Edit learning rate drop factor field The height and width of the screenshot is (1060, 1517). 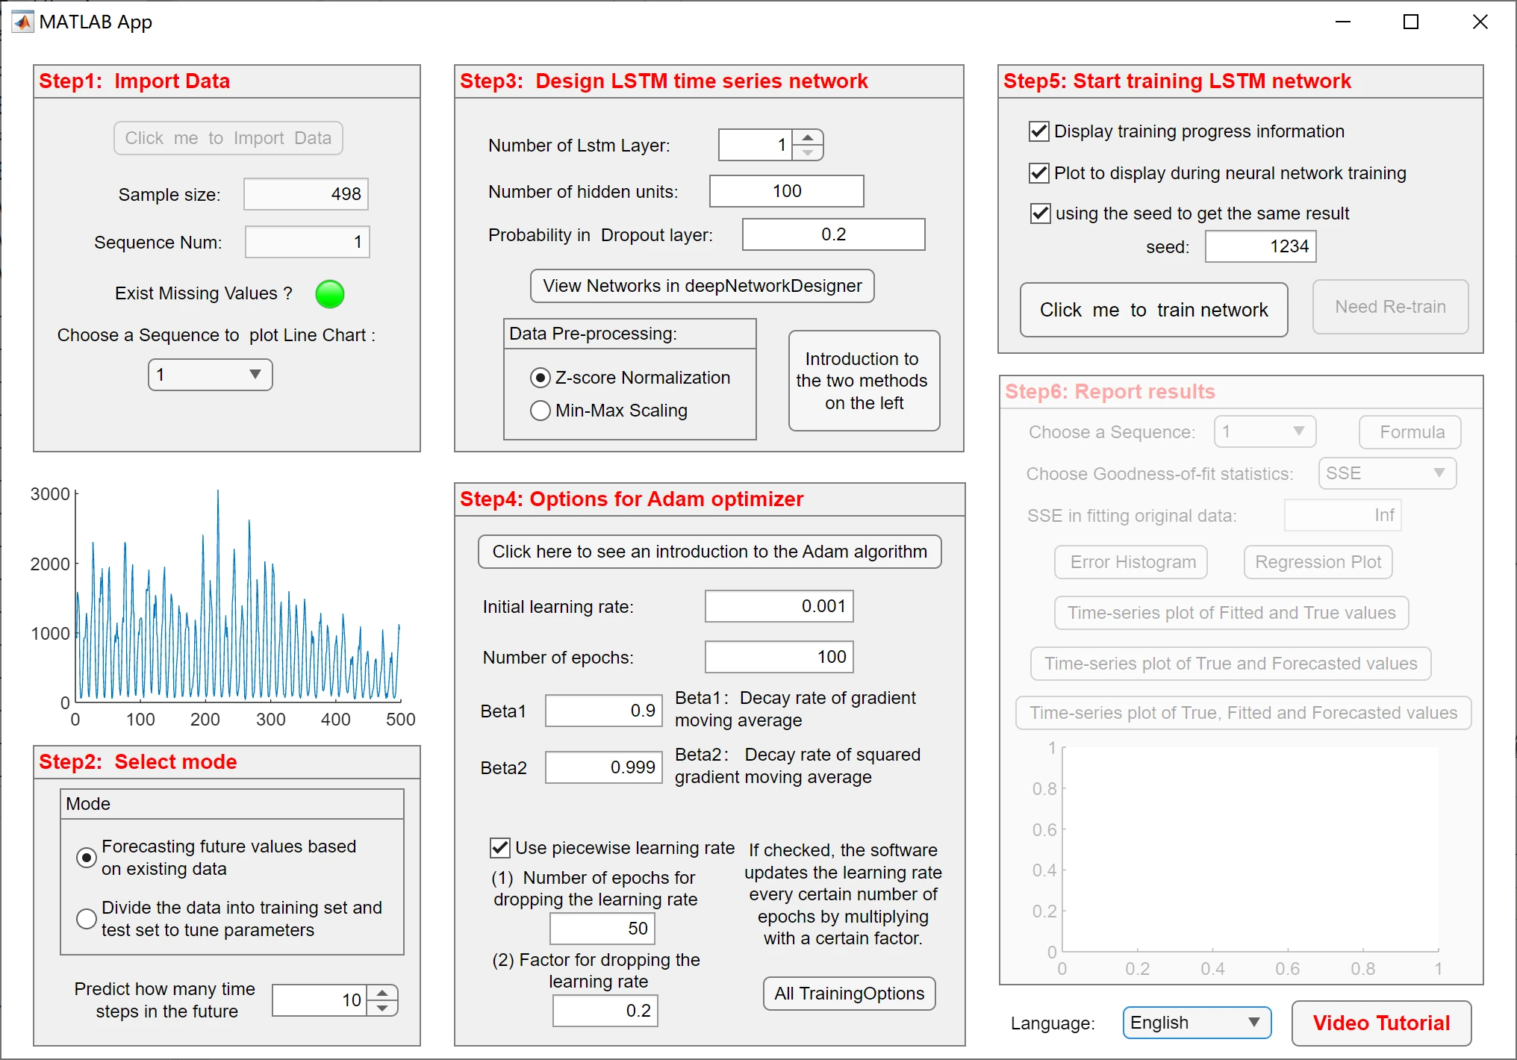[x=605, y=1011]
